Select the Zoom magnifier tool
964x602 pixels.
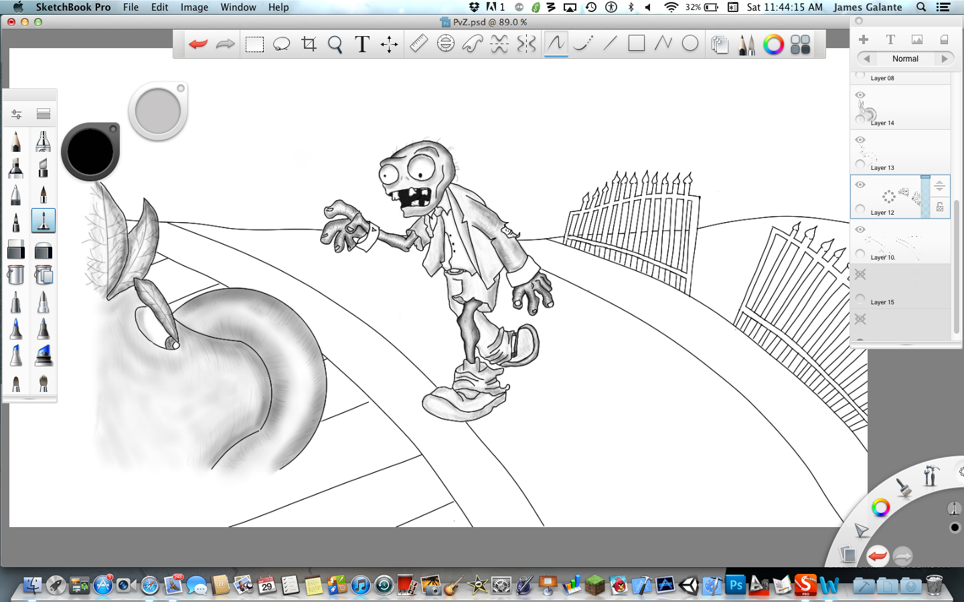(335, 45)
